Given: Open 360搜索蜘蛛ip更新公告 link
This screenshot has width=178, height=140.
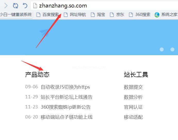Looking at the screenshot, I should coord(66,107).
